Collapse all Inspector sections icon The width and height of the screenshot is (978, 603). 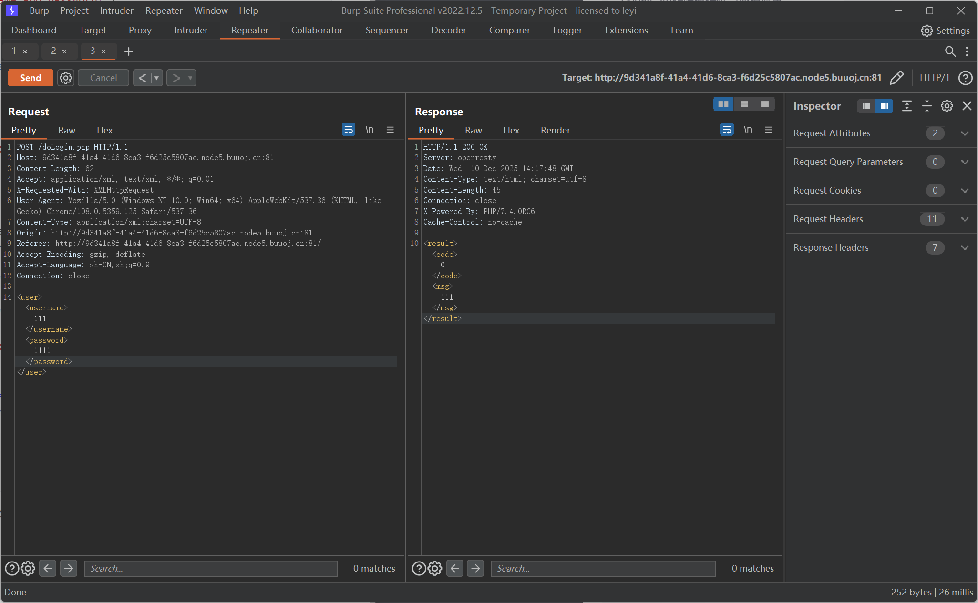[927, 106]
